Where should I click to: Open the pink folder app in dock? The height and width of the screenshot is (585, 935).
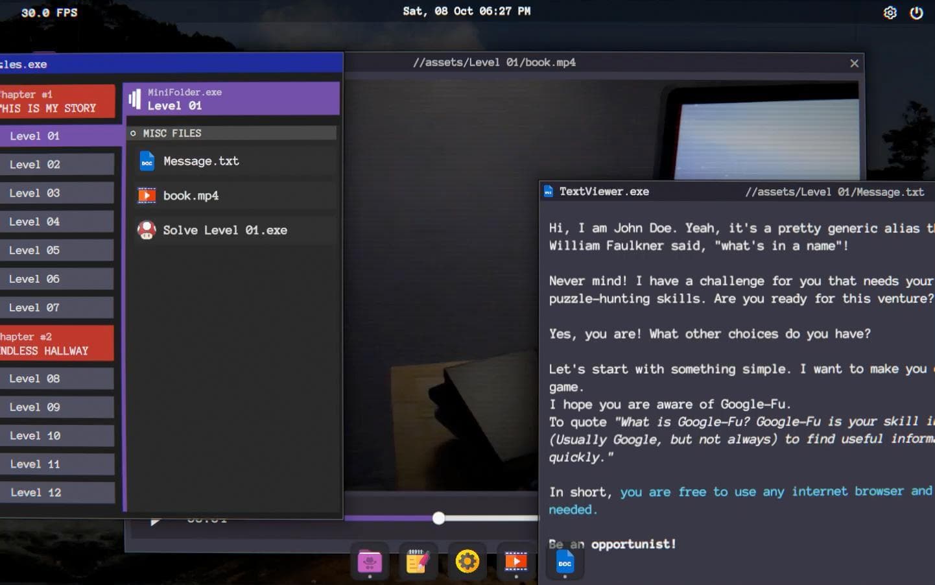tap(370, 561)
